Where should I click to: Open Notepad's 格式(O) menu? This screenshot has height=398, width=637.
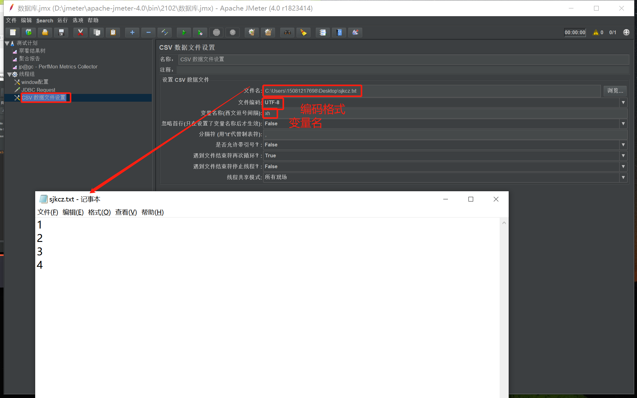[99, 212]
